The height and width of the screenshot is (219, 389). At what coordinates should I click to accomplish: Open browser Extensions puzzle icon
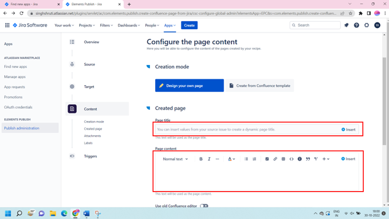click(x=361, y=13)
